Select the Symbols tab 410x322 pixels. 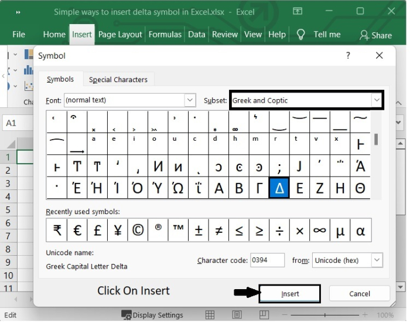tap(61, 80)
